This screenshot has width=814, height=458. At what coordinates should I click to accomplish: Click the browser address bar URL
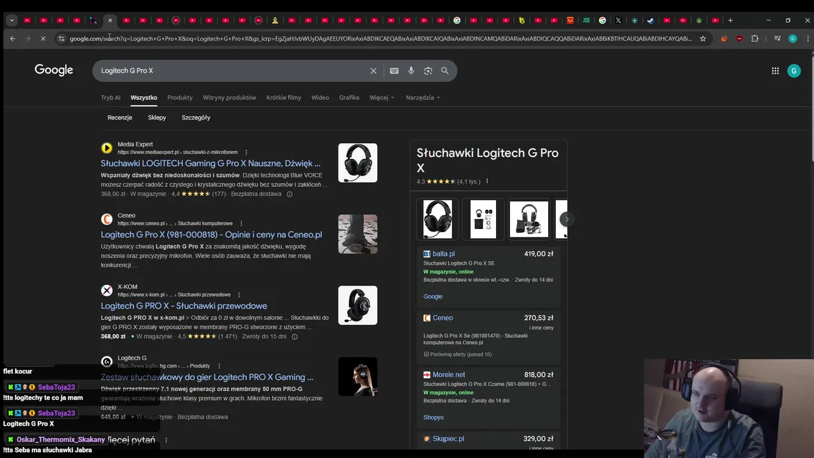(380, 39)
